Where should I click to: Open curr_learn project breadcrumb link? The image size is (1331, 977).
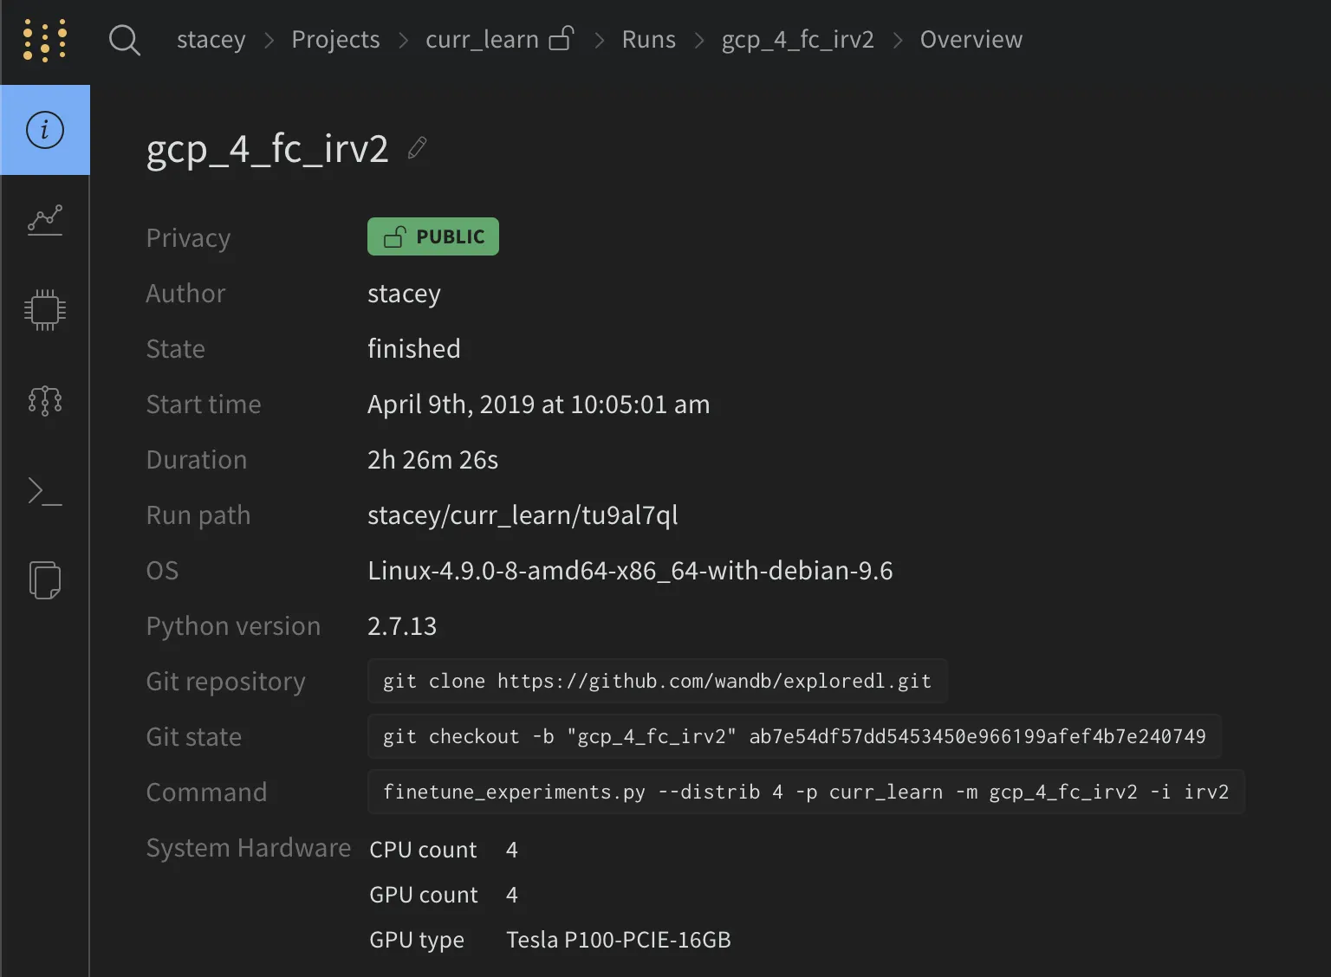click(x=482, y=40)
